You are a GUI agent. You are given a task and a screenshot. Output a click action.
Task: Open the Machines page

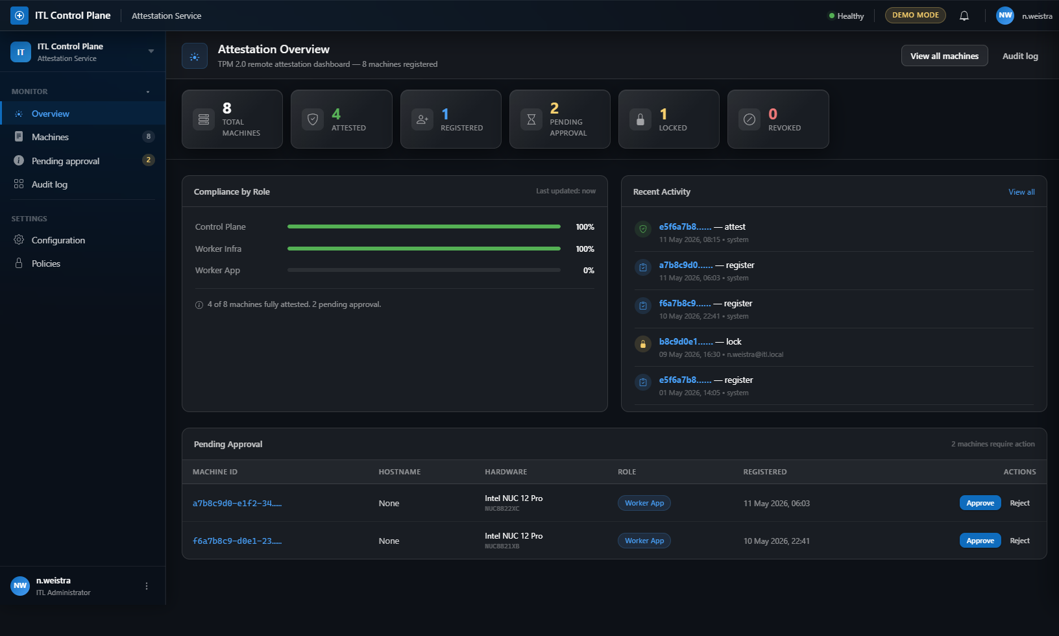click(83, 137)
